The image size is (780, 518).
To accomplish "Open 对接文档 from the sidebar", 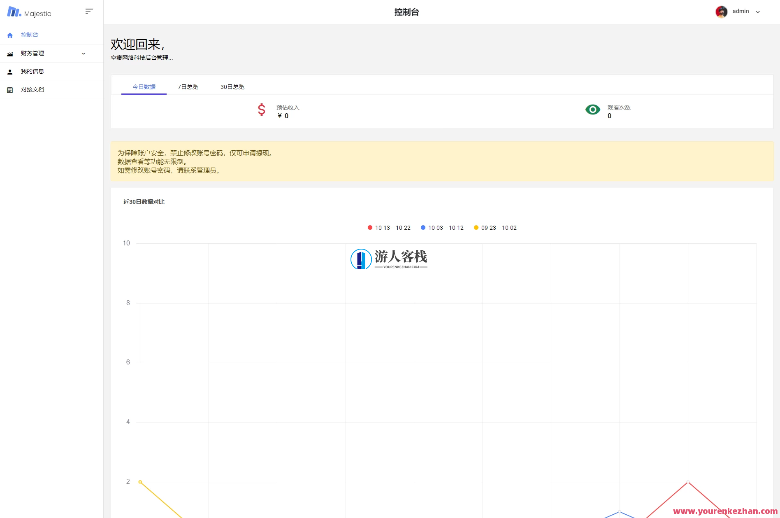I will (x=33, y=89).
